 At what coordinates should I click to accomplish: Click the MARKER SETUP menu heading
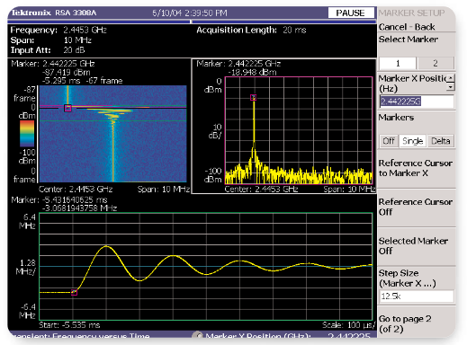pos(411,13)
